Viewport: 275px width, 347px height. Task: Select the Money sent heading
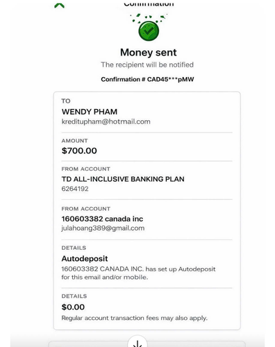point(149,52)
